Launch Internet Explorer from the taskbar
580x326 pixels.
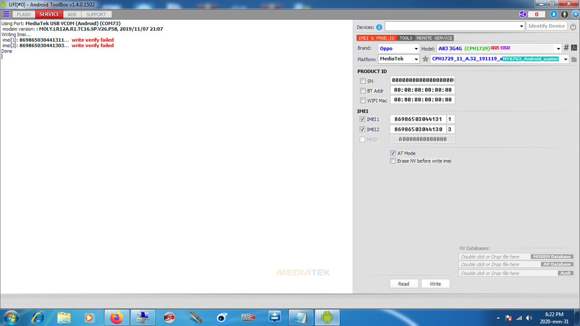coord(37,317)
